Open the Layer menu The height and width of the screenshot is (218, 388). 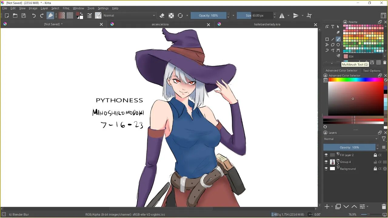point(44,8)
